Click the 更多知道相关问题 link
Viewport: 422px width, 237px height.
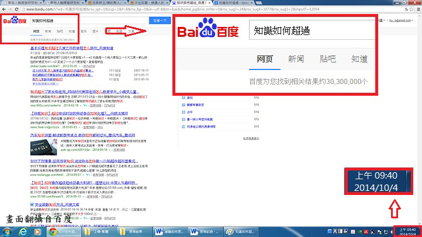pos(45,84)
